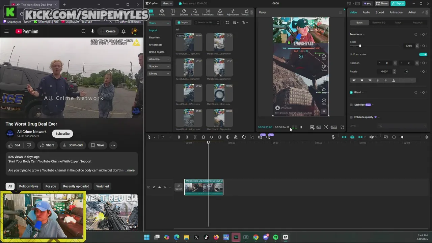Toggle the Uniform scale switch

tap(423, 54)
